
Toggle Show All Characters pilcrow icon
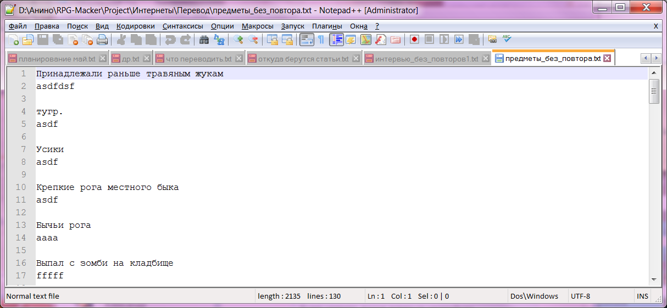(321, 40)
